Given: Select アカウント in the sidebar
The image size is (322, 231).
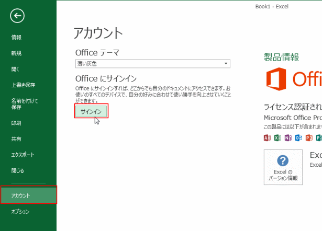Looking at the screenshot, I should pos(29,195).
